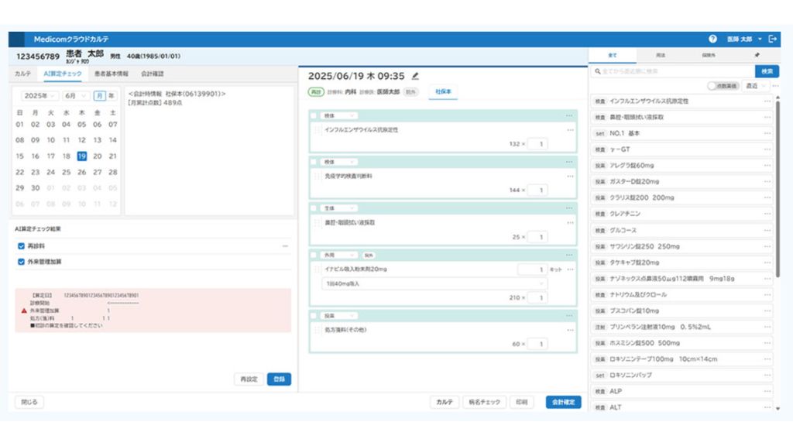The image size is (793, 446).
Task: Select the pin tab icon in search panel
Action: click(756, 56)
